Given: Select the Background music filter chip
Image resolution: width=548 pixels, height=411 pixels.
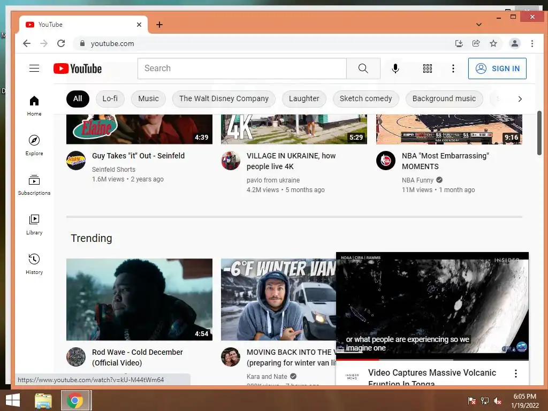Looking at the screenshot, I should point(444,99).
